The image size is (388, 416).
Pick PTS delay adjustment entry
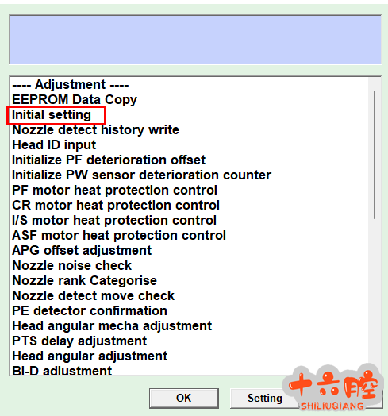click(x=79, y=341)
